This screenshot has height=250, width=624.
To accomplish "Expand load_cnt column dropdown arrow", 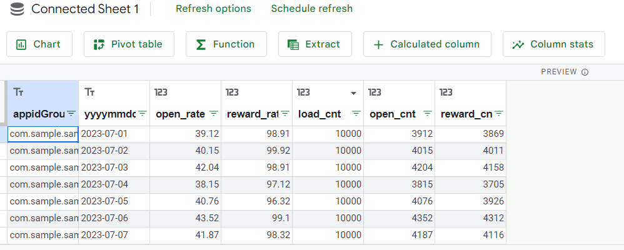I will pos(353,93).
